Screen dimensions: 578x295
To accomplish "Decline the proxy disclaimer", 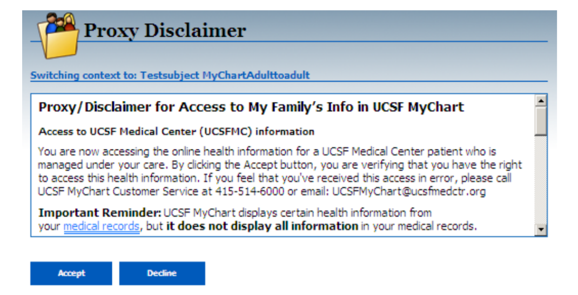I will pyautogui.click(x=162, y=273).
